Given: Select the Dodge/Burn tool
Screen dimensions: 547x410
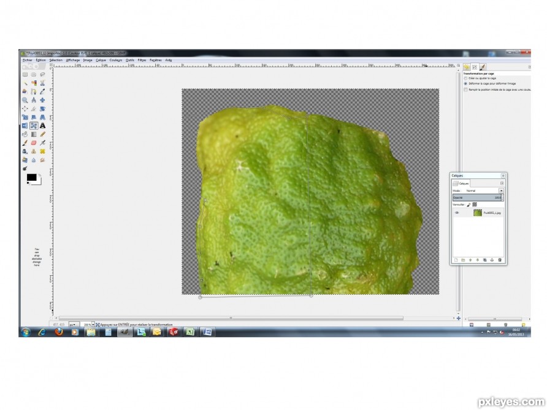Looking at the screenshot, I should 25,169.
